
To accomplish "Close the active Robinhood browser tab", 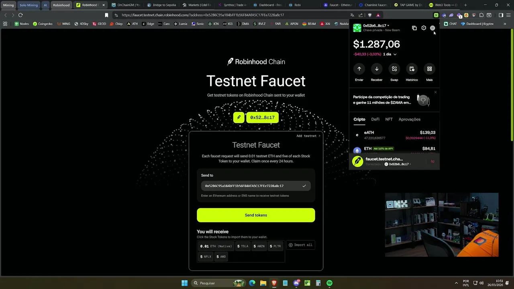I will pyautogui.click(x=104, y=5).
